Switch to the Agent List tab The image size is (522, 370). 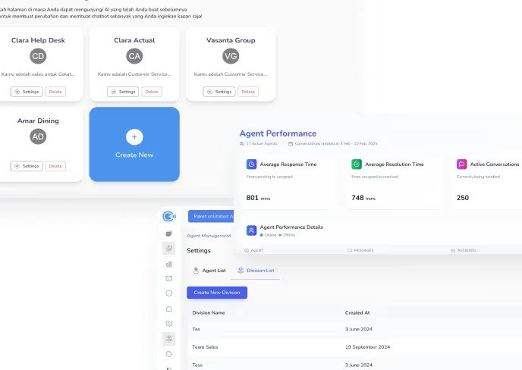pos(209,271)
